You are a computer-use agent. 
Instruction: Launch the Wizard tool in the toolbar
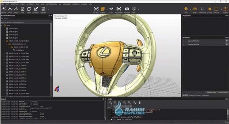pos(4,9)
